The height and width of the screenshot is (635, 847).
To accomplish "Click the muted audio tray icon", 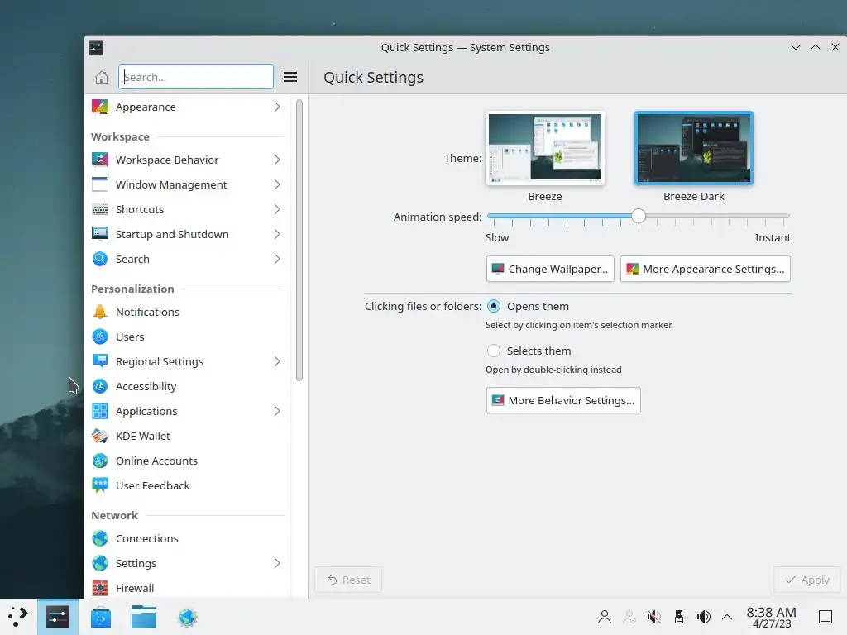I will coord(654,617).
